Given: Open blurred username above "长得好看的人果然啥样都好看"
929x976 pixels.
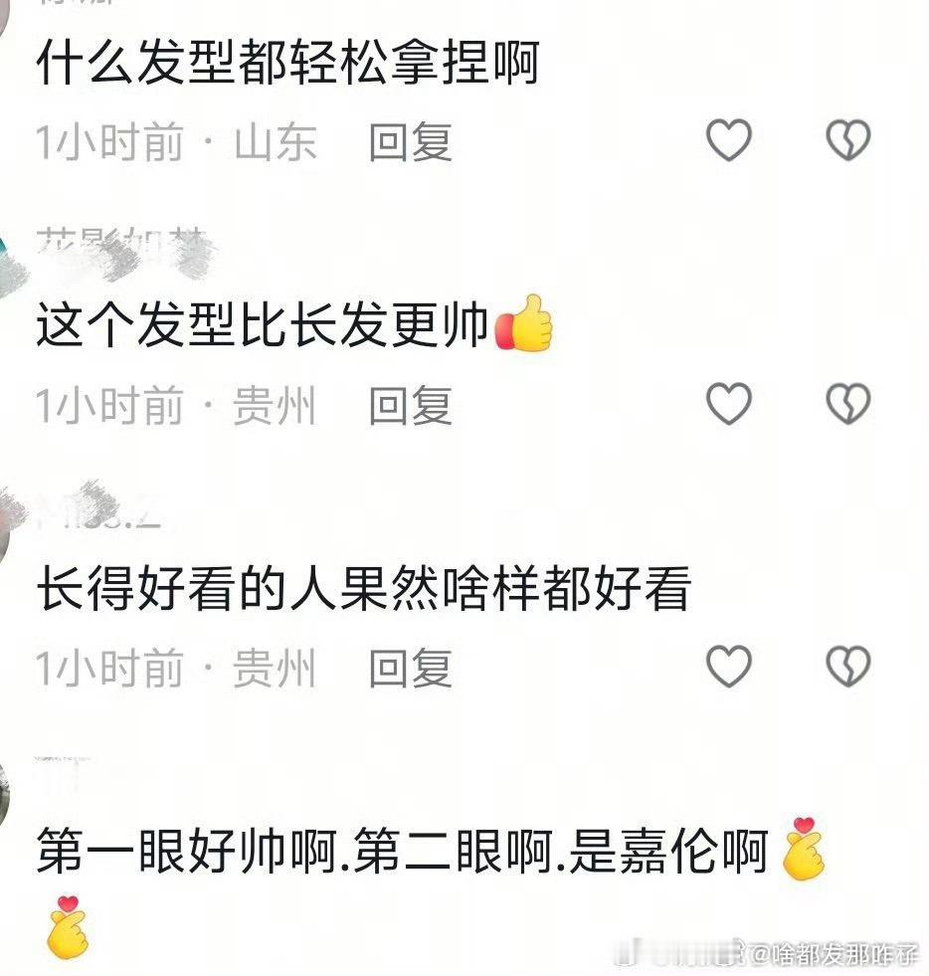Looking at the screenshot, I should pyautogui.click(x=98, y=509).
